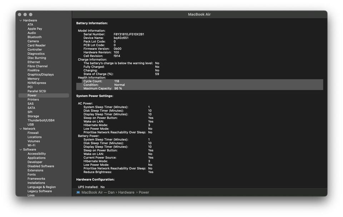343x217 pixels.
Task: Open the FireWire entry
Action: pyautogui.click(x=34, y=70)
